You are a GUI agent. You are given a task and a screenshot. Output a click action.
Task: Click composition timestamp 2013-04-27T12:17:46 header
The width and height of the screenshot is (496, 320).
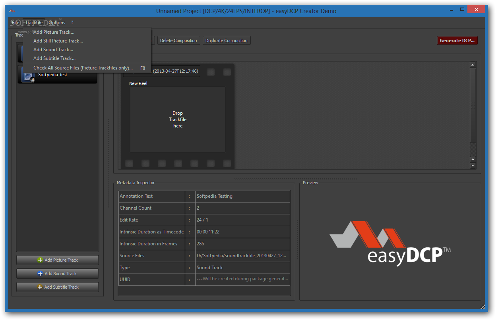click(x=175, y=71)
